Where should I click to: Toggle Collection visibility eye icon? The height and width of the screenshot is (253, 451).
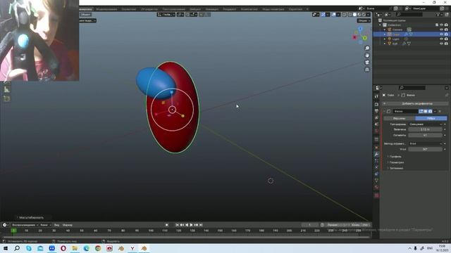tap(442, 25)
